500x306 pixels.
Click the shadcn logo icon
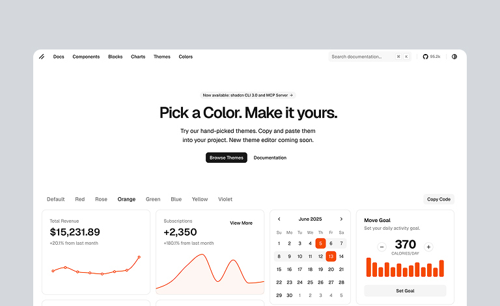click(x=42, y=57)
